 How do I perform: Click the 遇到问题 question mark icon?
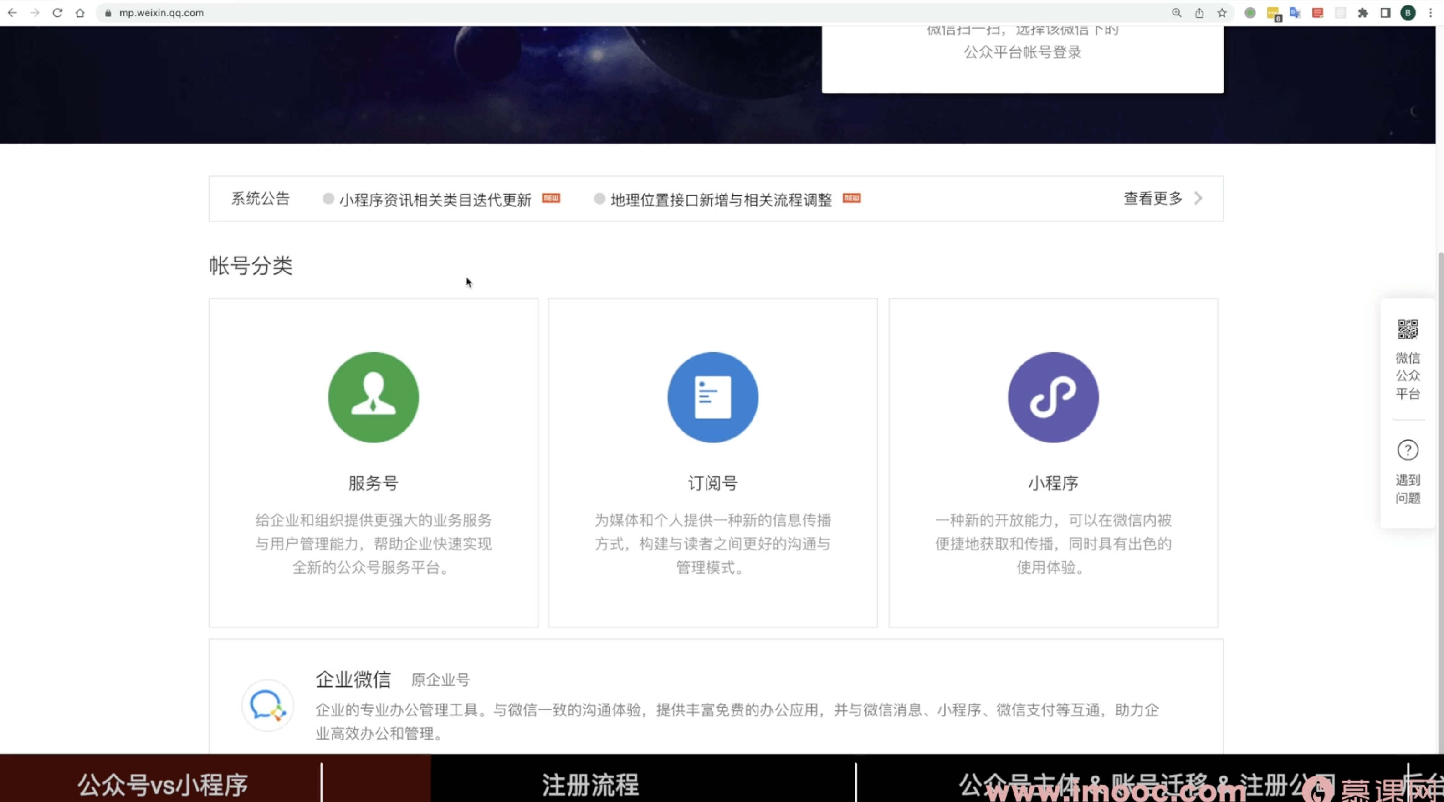click(x=1407, y=450)
